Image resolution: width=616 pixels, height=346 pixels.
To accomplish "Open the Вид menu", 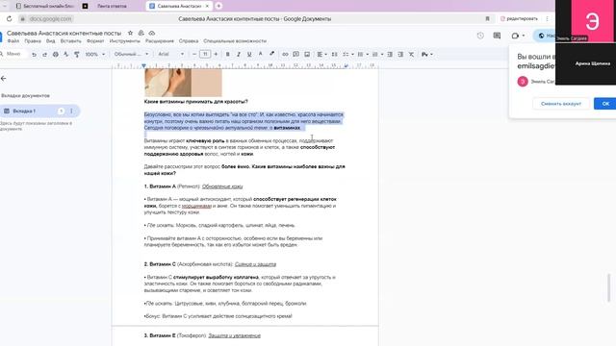I will (51, 40).
